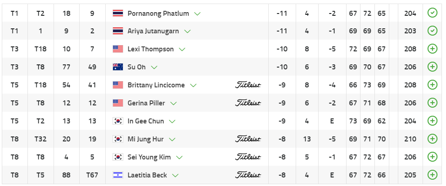Expand Pornanong Phatlum's details chevron

(x=197, y=14)
